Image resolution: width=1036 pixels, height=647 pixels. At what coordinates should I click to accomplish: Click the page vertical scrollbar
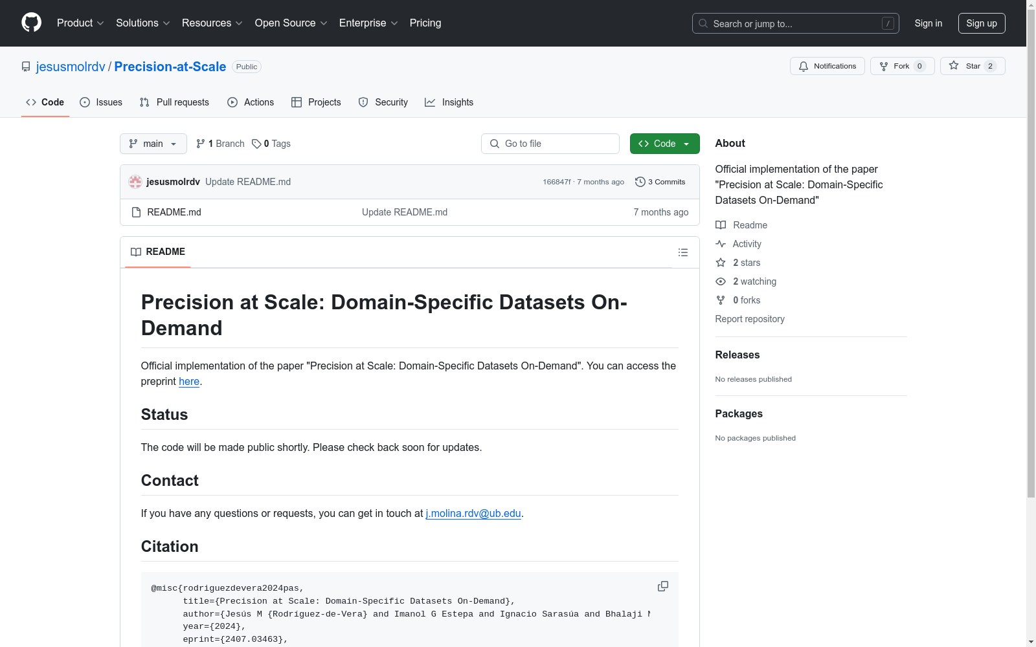click(1031, 252)
